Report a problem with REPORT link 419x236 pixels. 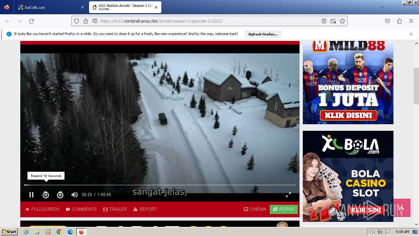click(145, 209)
